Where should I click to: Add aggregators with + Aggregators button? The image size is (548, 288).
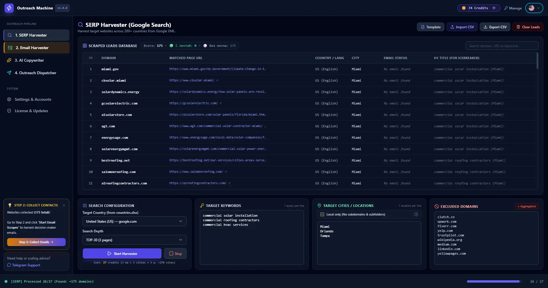click(527, 206)
